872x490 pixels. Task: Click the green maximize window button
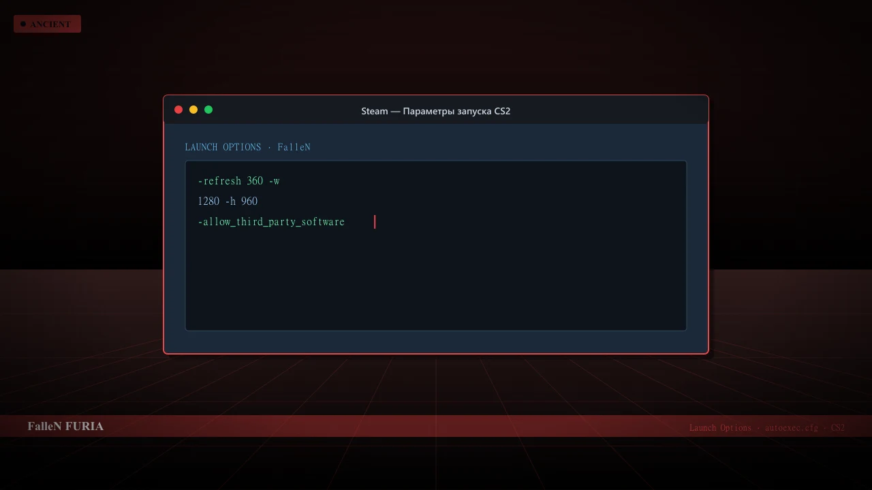[x=208, y=110]
